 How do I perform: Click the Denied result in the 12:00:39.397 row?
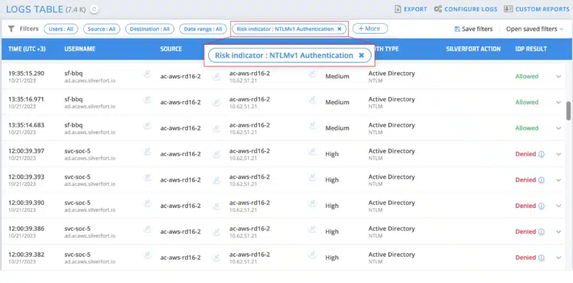[x=525, y=154]
